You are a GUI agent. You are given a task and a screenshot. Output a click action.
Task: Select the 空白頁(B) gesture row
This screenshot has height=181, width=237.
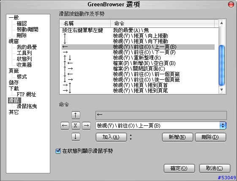138,63
